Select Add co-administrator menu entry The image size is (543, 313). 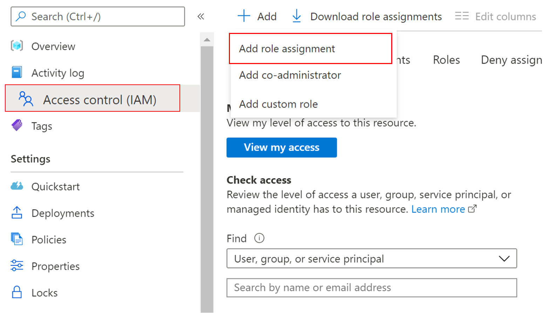(x=290, y=75)
